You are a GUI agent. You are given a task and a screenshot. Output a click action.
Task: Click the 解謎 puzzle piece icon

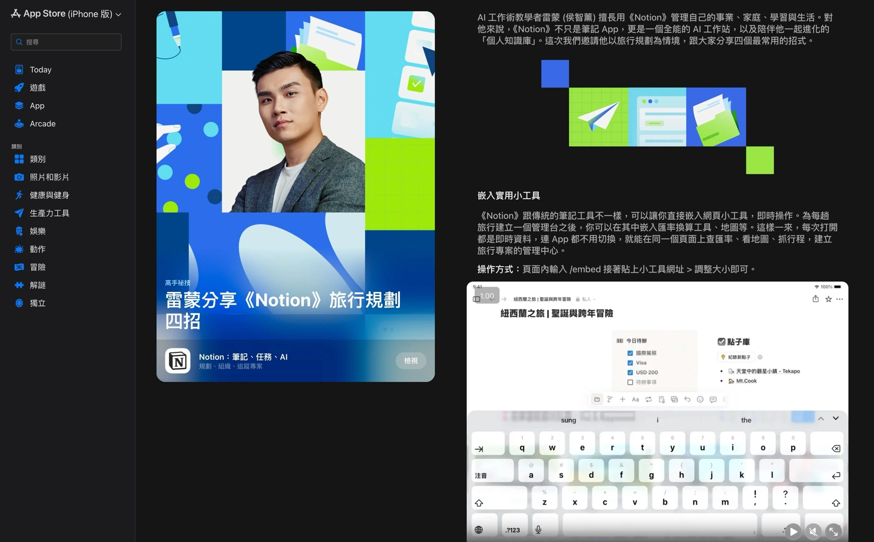[x=19, y=285]
